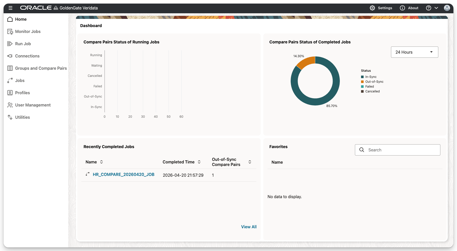457x251 pixels.
Task: Click the Profiles icon in sidebar
Action: tap(10, 93)
